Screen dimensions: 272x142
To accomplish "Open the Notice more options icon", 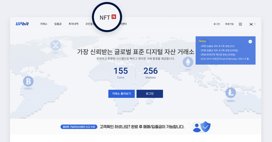I will [x=250, y=41].
